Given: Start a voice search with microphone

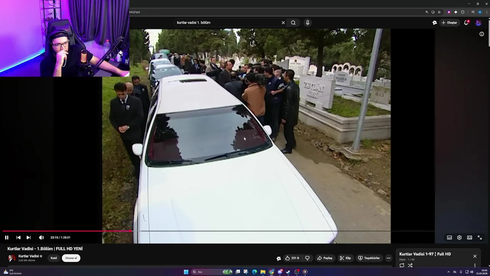Looking at the screenshot, I should (307, 23).
